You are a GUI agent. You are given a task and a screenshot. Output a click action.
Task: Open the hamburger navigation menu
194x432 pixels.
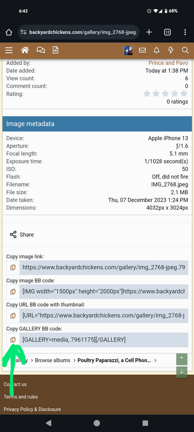[x=9, y=50]
